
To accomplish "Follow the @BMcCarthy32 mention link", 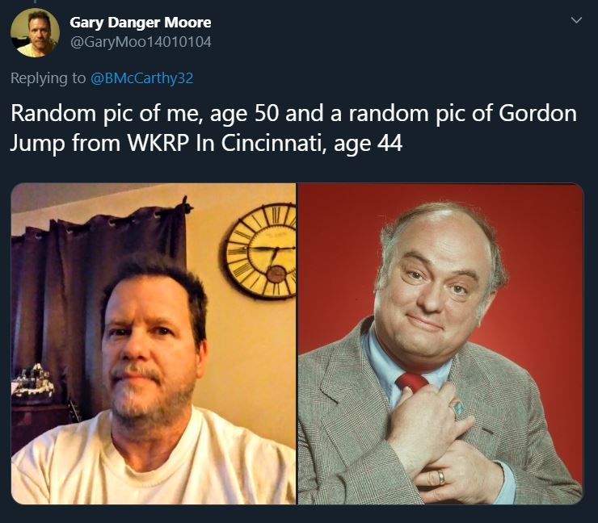I will click(142, 78).
